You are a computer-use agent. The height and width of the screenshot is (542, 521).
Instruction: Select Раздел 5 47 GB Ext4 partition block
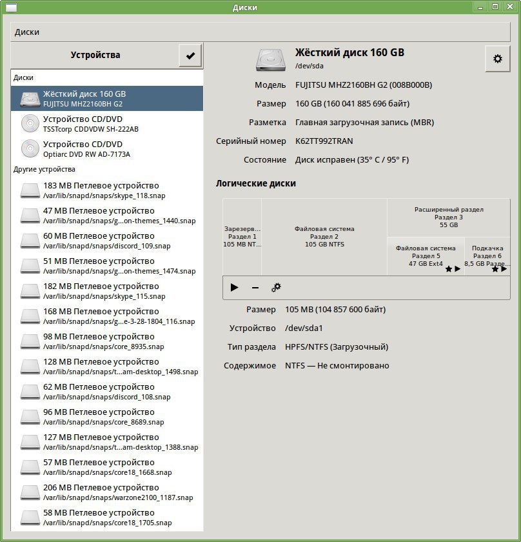[x=426, y=256]
